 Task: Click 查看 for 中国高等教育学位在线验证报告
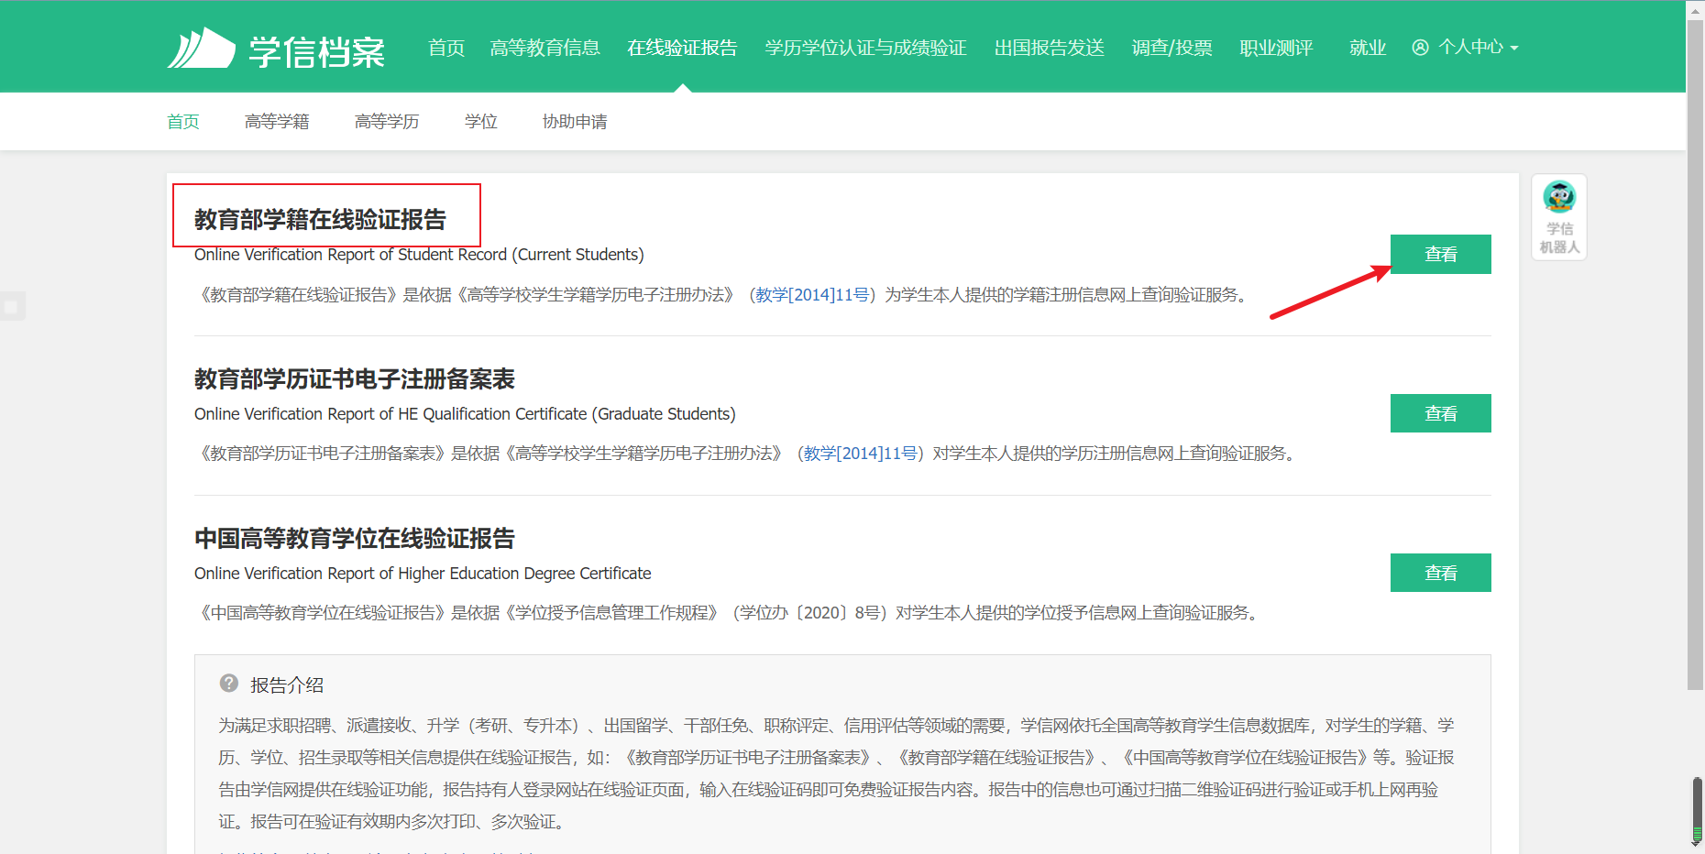[1440, 573]
